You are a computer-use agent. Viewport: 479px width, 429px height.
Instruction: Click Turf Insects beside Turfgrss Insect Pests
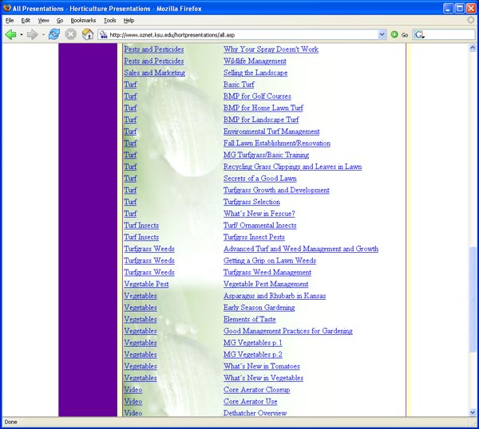pos(141,237)
